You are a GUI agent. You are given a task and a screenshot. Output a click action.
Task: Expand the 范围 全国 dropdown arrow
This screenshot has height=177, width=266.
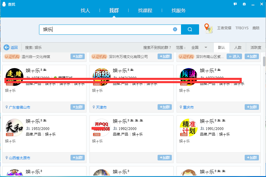click(x=206, y=47)
